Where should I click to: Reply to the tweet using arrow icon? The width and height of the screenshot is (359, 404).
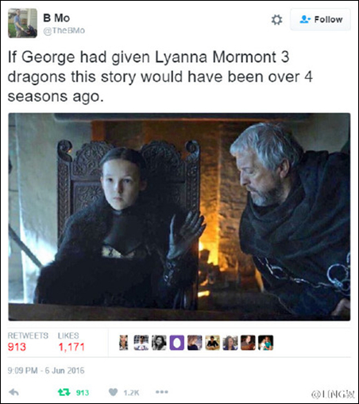[x=14, y=392]
